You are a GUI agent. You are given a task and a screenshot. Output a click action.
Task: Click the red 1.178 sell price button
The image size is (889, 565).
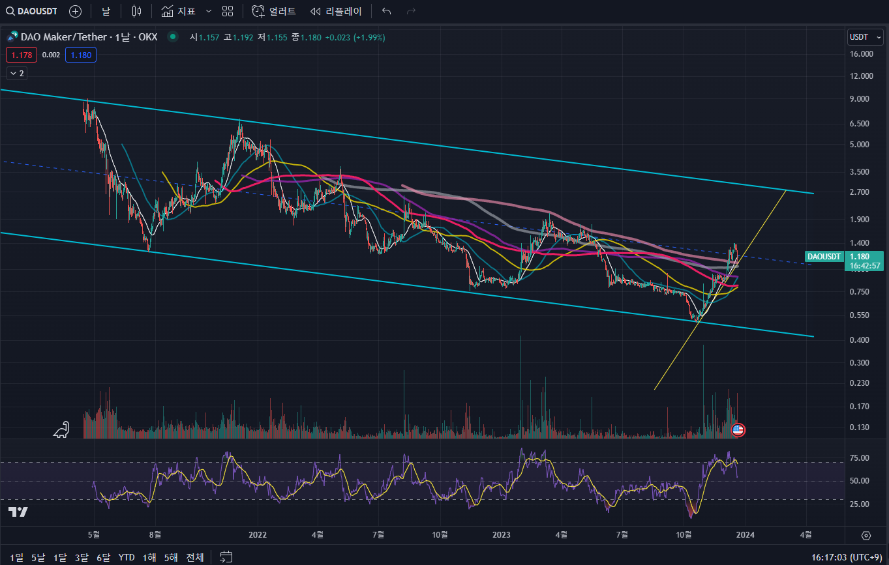click(22, 55)
